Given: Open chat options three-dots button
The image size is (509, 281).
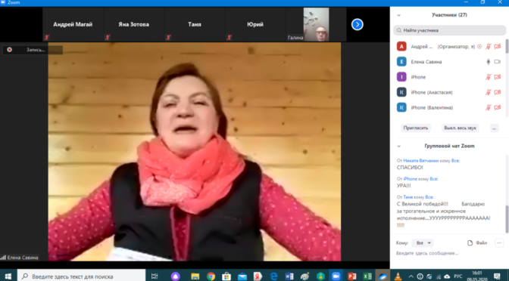Looking at the screenshot, I should pyautogui.click(x=499, y=242).
